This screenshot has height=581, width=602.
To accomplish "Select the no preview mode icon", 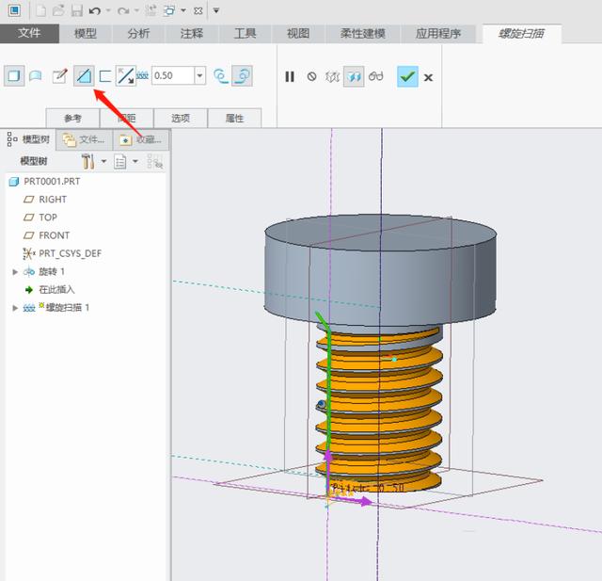I will 311,76.
